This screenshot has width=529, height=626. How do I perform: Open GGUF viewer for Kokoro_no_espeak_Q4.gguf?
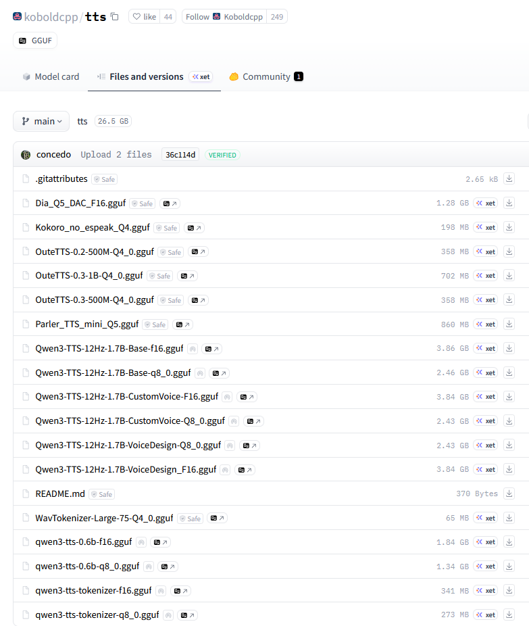coord(195,228)
